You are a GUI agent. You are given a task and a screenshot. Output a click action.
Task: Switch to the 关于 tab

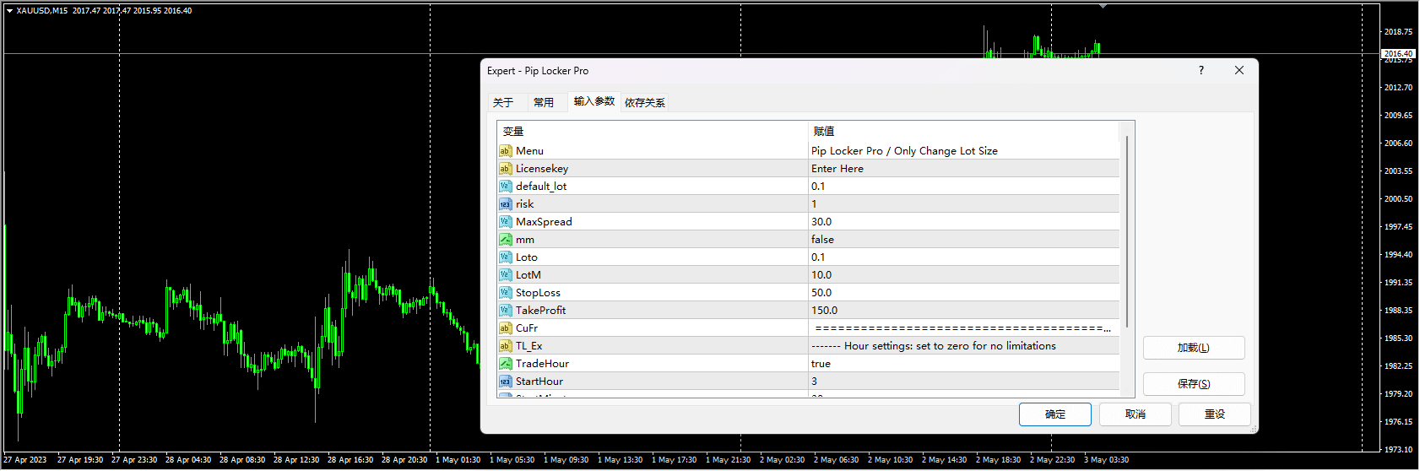pos(503,103)
